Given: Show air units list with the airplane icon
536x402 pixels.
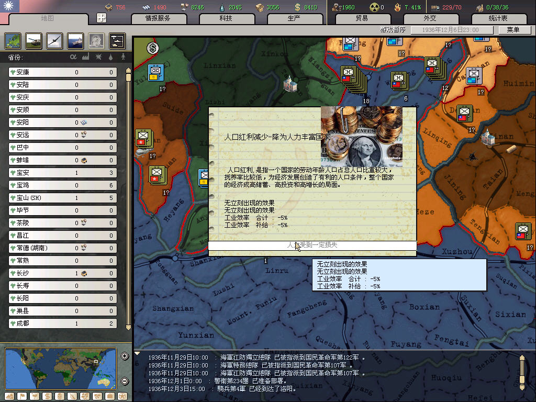Looking at the screenshot, I should [54, 41].
